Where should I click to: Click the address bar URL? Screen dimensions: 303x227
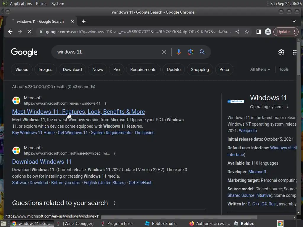point(138,32)
